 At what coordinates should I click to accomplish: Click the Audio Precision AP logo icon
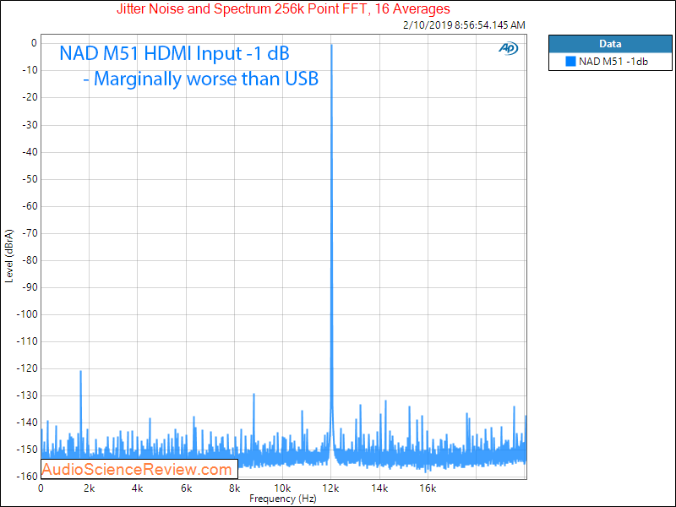tap(509, 48)
